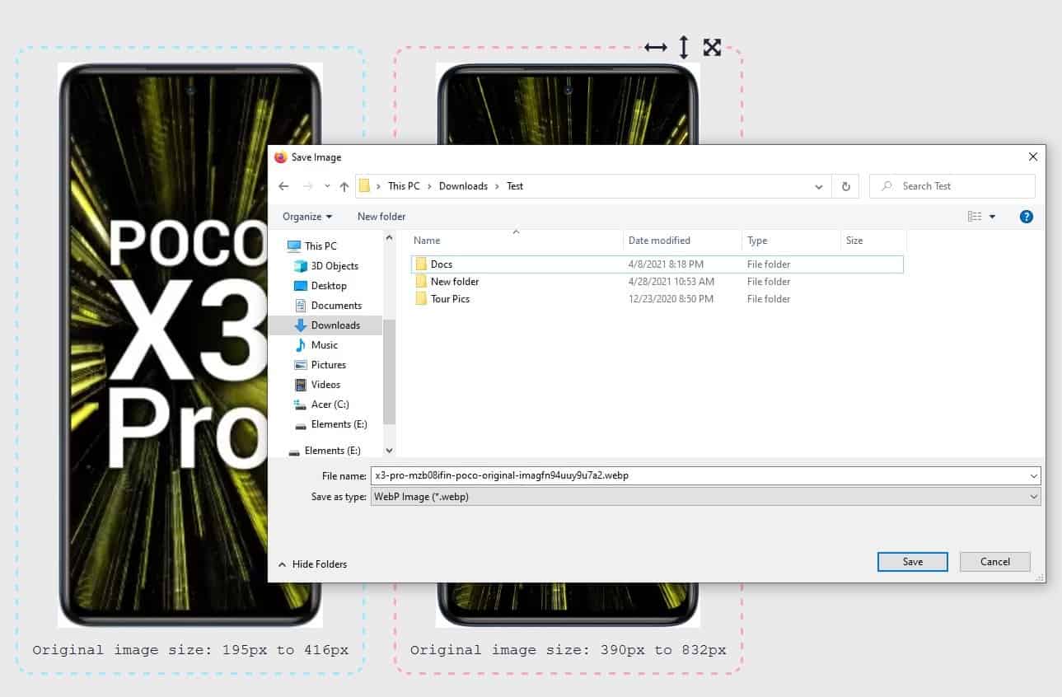This screenshot has height=697, width=1062.
Task: Select This PC in the navigation pane
Action: (x=320, y=246)
